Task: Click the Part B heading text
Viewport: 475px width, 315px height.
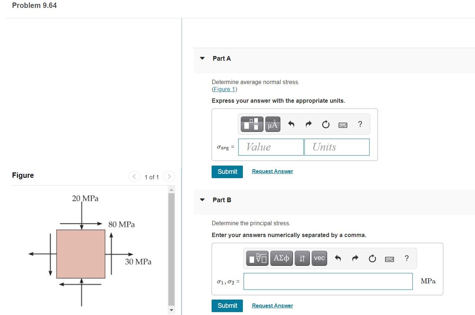Action: [x=222, y=200]
